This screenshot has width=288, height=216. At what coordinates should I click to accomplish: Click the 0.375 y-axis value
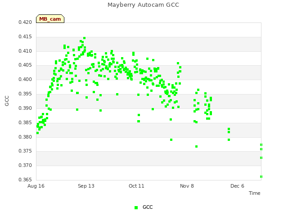coord(25,151)
